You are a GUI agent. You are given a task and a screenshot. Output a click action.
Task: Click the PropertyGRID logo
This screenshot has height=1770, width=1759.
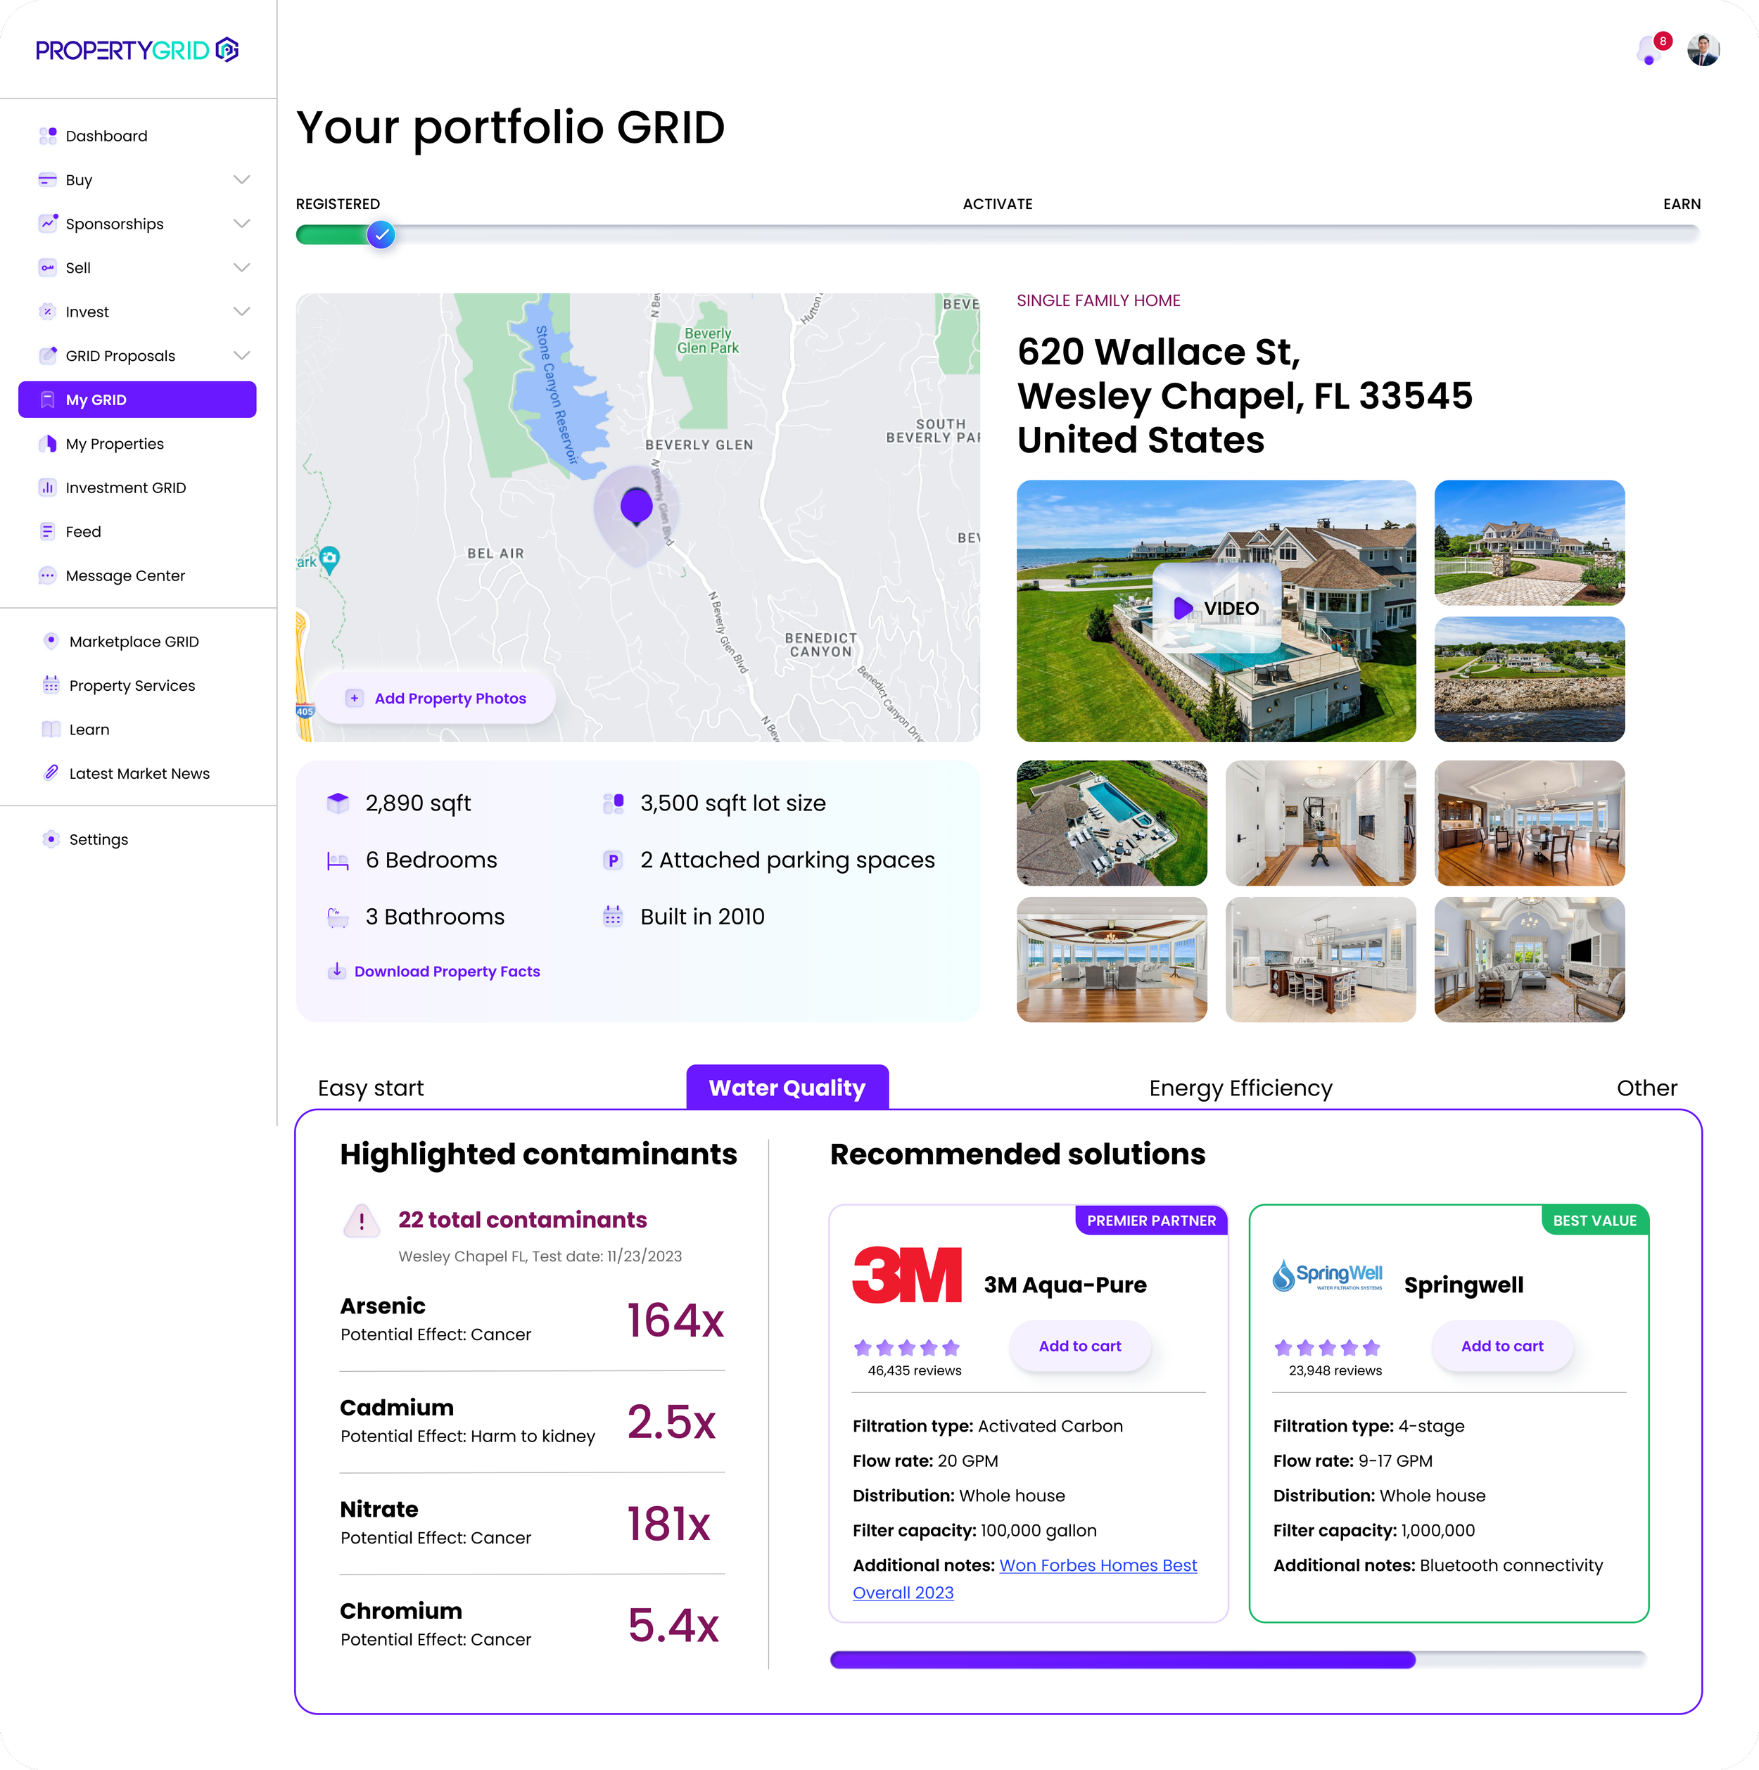(x=137, y=49)
